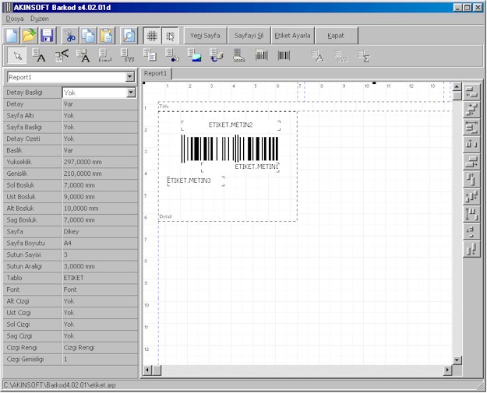Cut selection with the scissors icon

[x=70, y=36]
